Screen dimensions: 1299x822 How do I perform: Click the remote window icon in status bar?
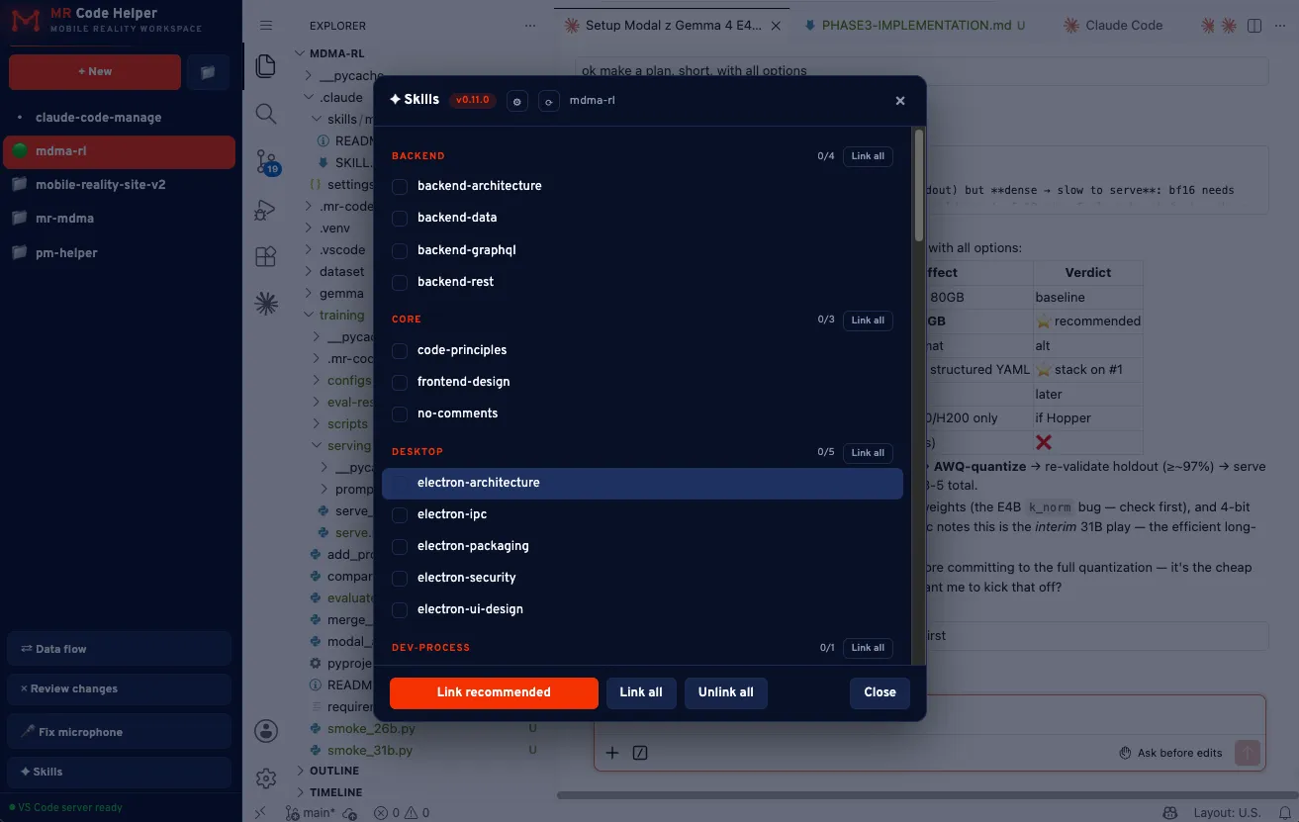[x=260, y=813]
